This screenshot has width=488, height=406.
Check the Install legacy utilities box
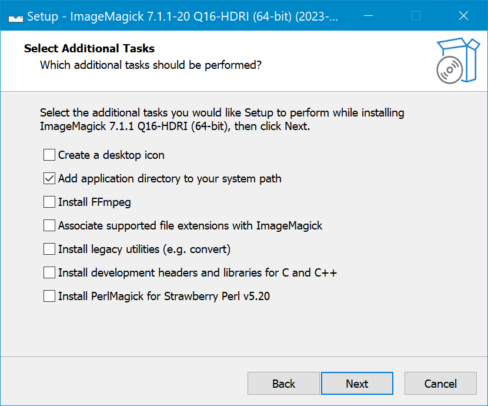[x=49, y=249]
